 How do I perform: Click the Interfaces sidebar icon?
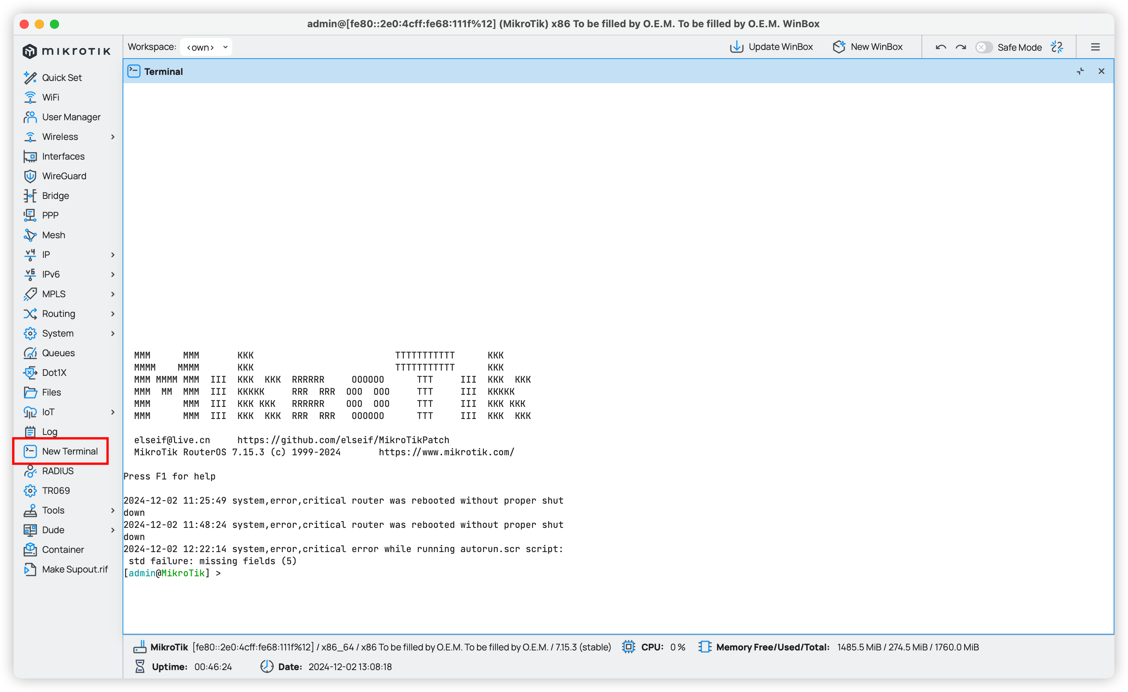pos(30,156)
